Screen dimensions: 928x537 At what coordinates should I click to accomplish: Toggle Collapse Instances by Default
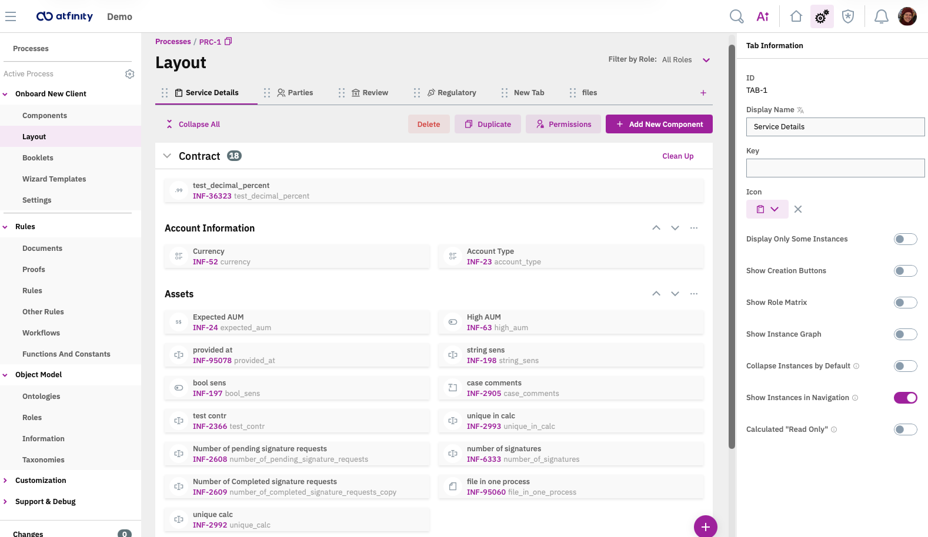(x=906, y=366)
